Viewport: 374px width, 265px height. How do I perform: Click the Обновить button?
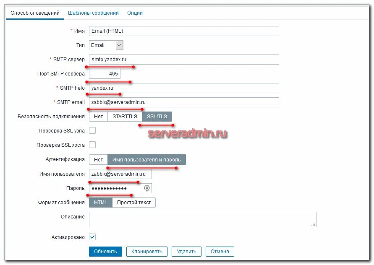pos(105,252)
